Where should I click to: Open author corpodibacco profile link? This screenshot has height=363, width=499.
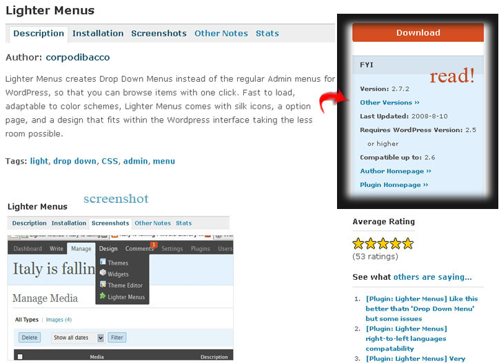pos(78,58)
